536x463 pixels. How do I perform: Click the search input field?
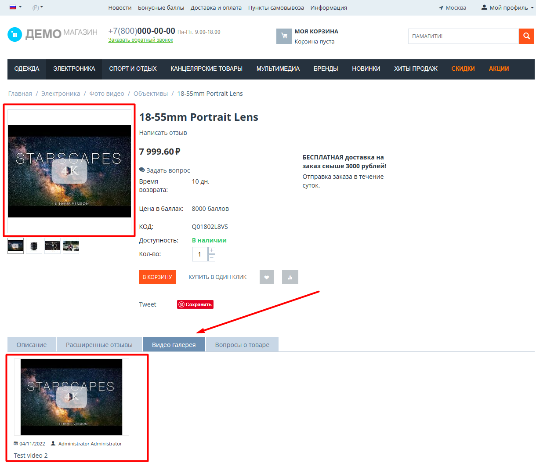464,36
